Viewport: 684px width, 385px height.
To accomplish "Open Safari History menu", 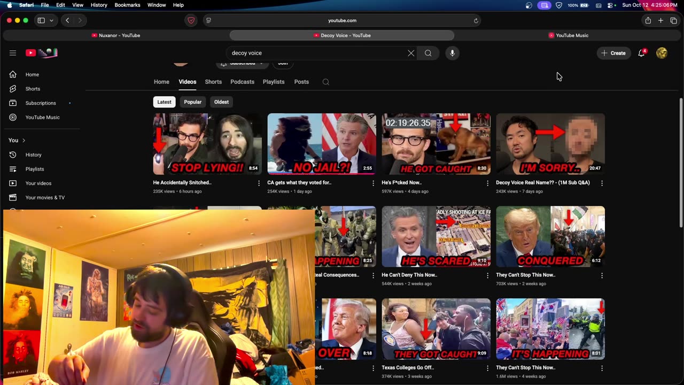I will [x=99, y=5].
